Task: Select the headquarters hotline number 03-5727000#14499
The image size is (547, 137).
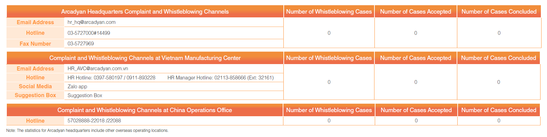Action: pos(89,33)
